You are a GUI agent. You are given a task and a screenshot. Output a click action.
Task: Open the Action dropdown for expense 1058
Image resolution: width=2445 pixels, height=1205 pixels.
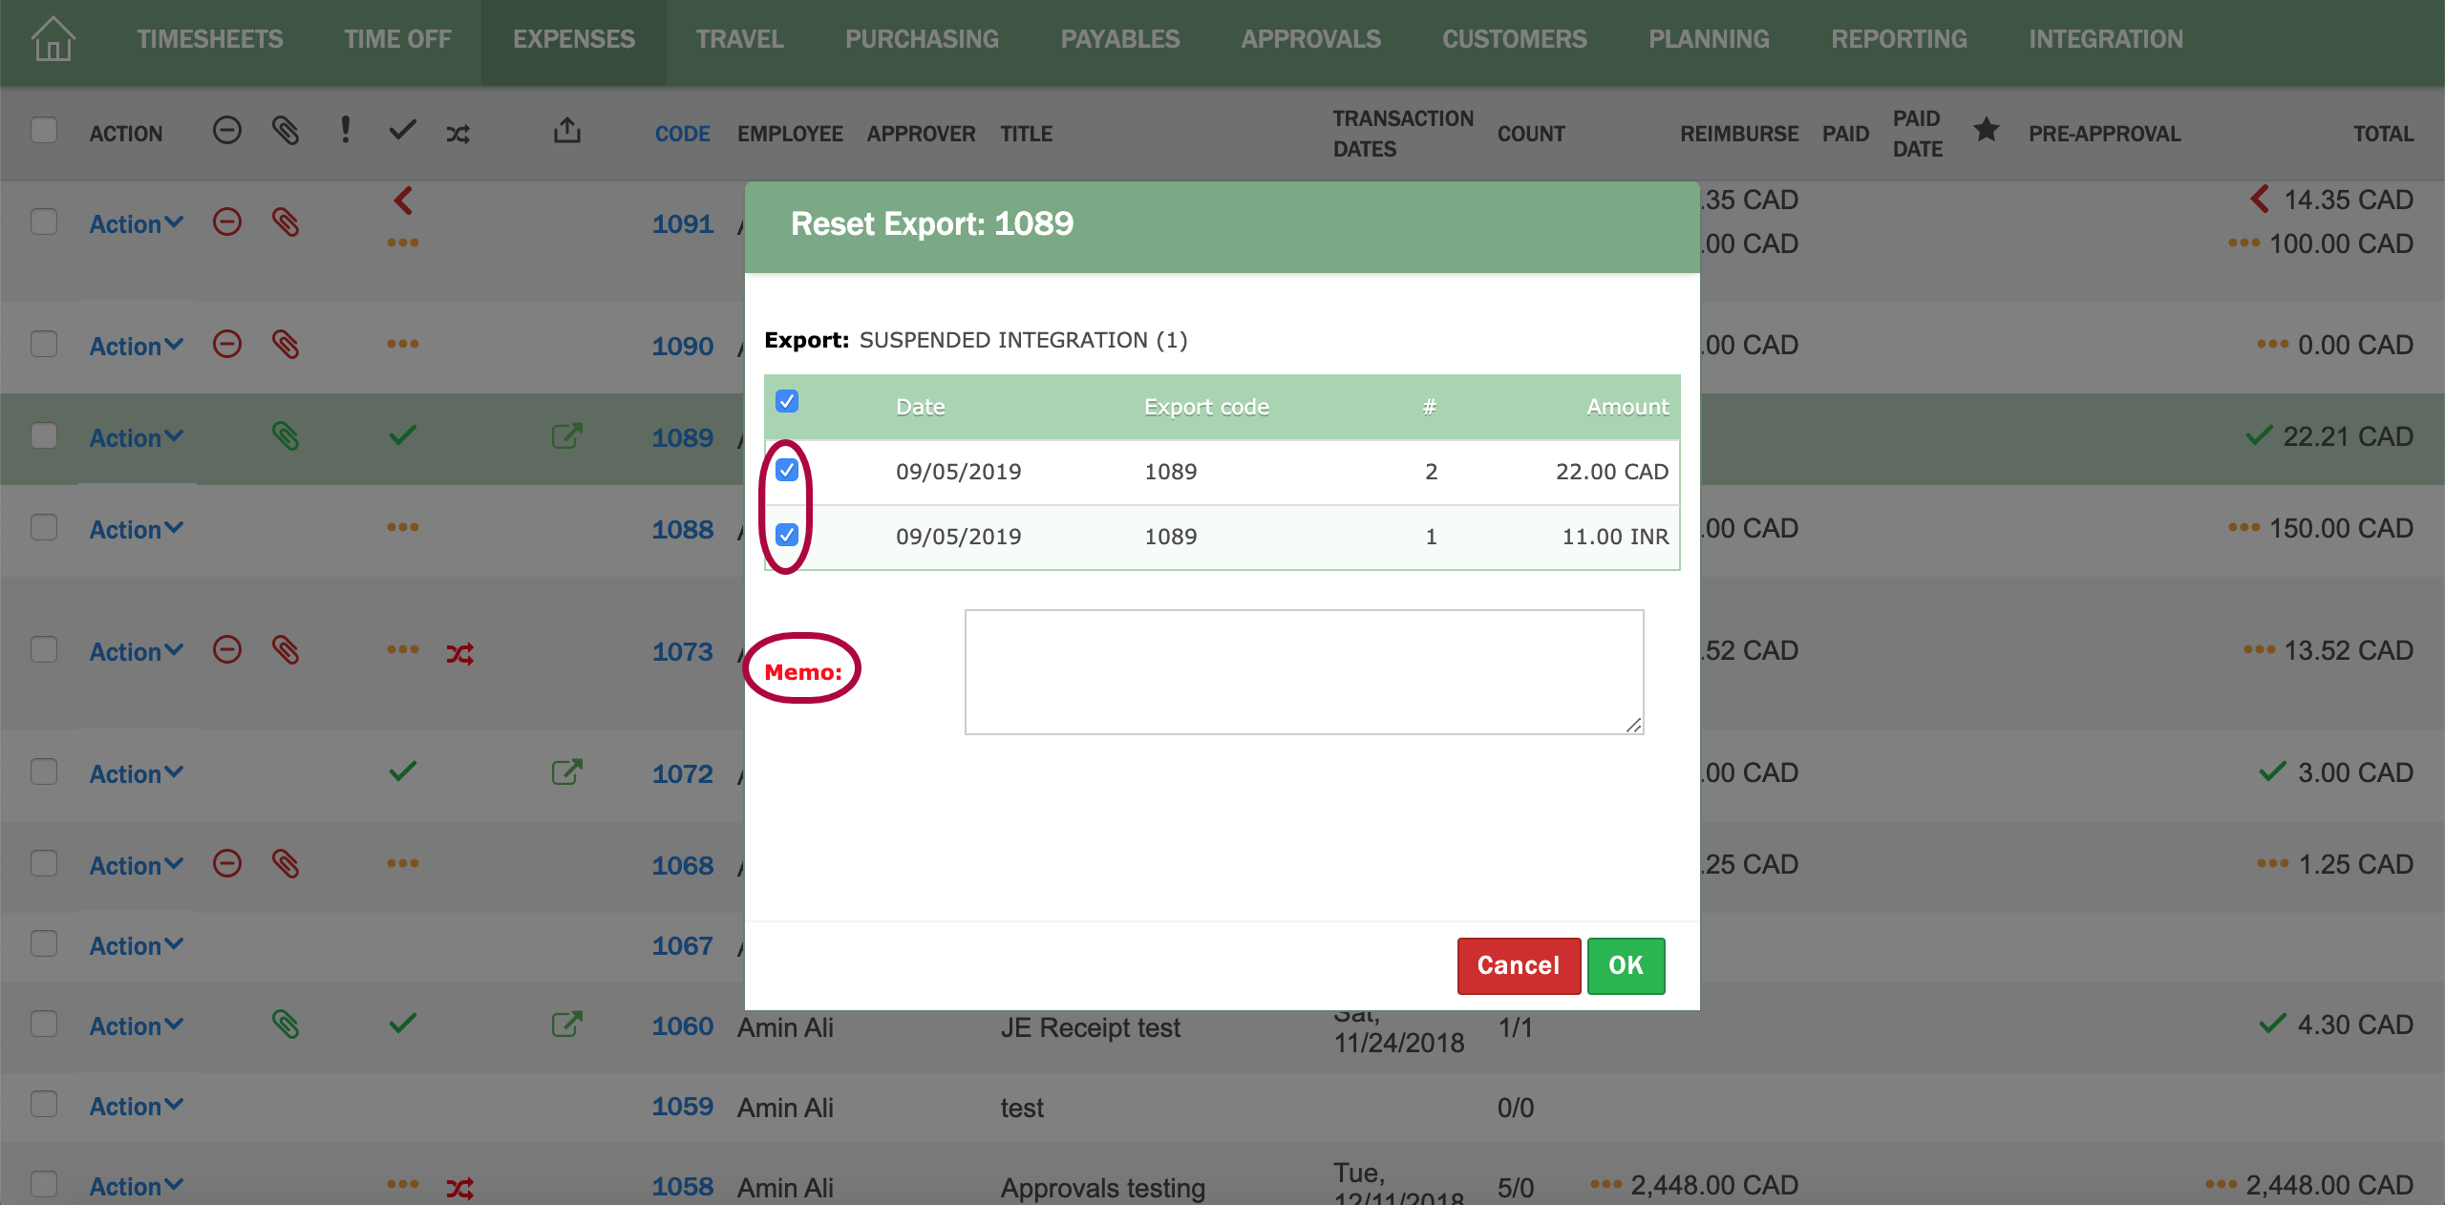coord(135,1186)
